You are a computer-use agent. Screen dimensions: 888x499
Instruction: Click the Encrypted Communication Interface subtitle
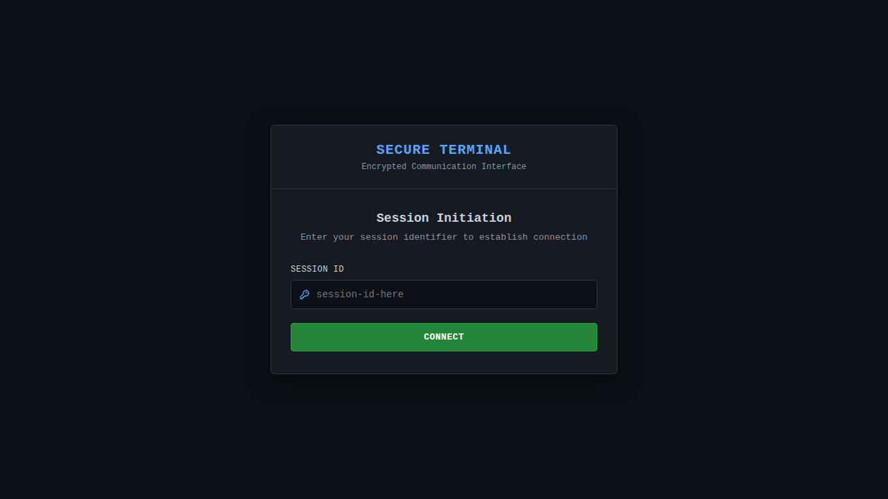(444, 167)
